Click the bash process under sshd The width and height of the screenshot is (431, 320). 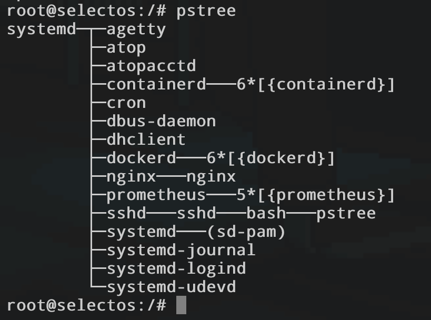[x=266, y=213]
